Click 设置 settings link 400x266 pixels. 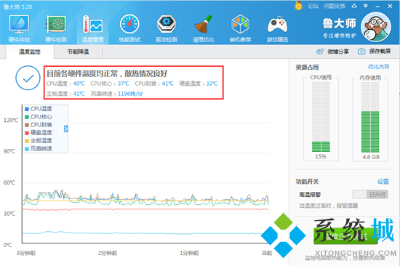click(383, 182)
